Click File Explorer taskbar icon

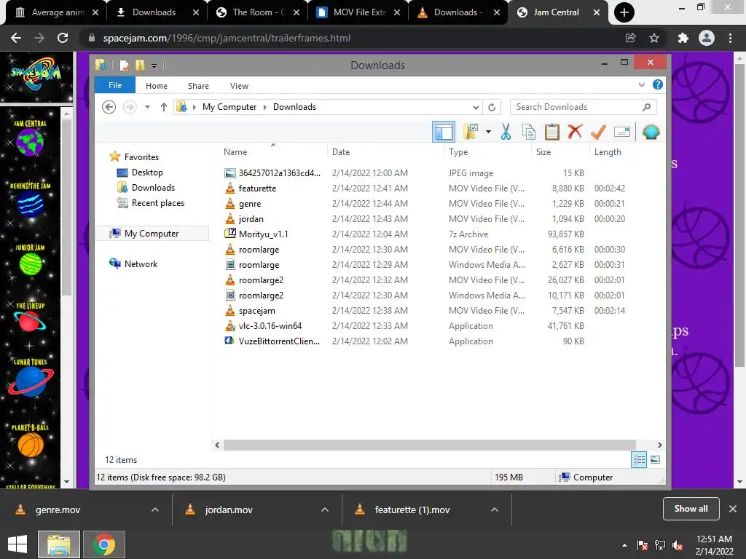point(58,544)
